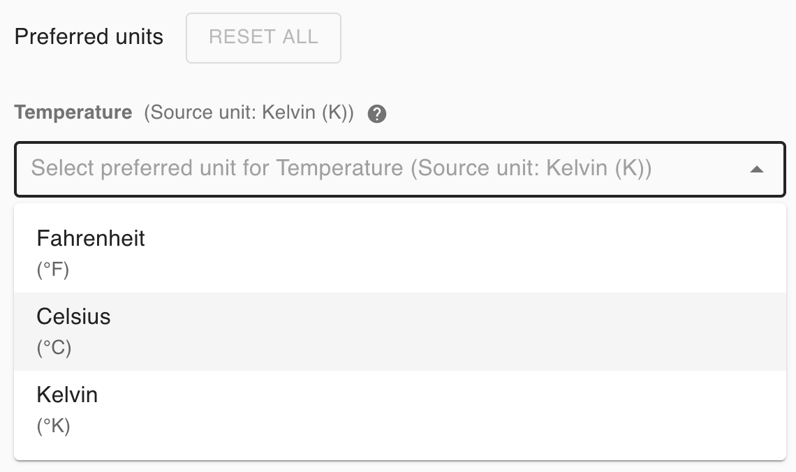Collapse the Temperature dropdown using the arrow

coord(756,169)
